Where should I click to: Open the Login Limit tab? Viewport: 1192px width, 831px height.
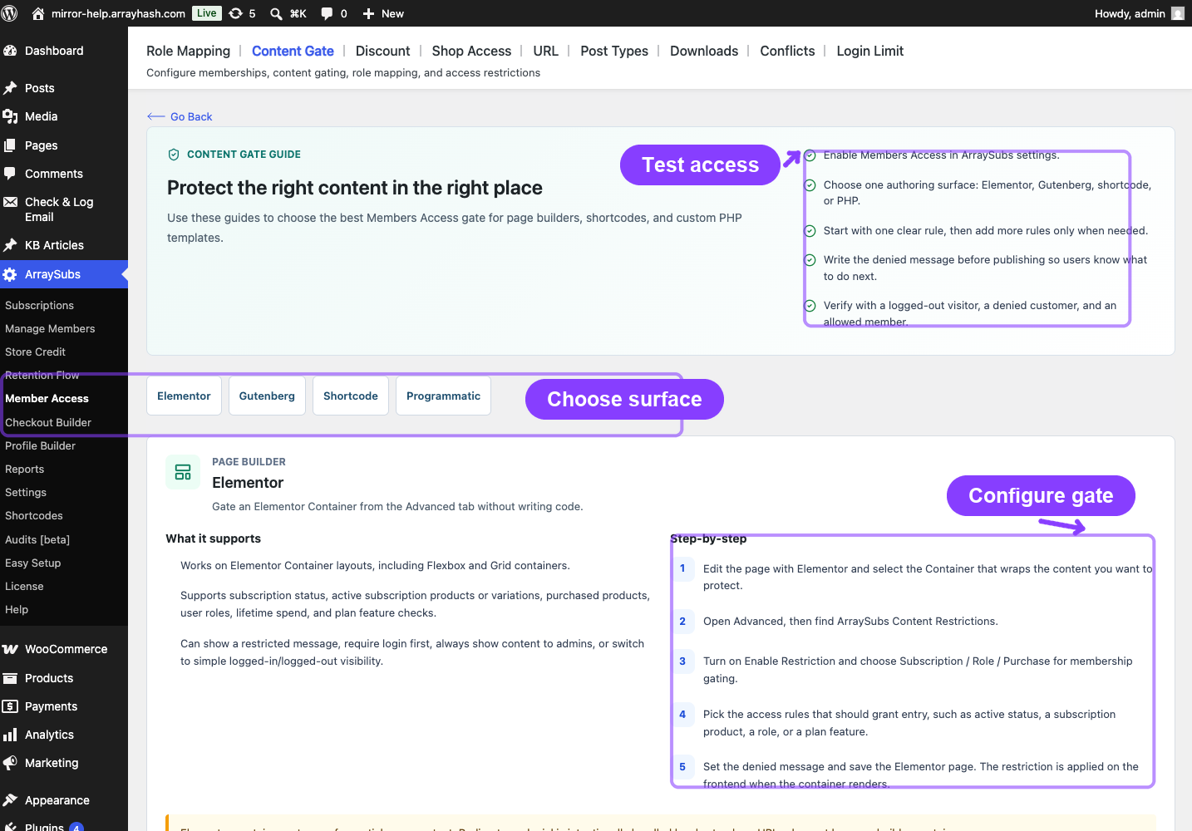869,51
